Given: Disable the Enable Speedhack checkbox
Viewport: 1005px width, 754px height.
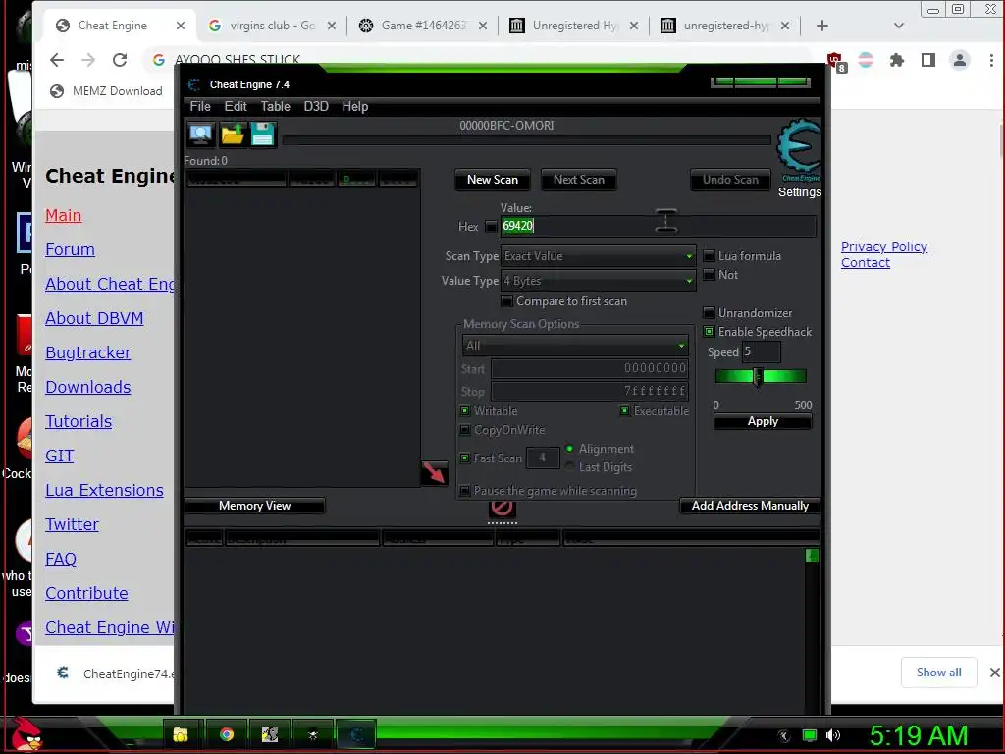Looking at the screenshot, I should 709,332.
